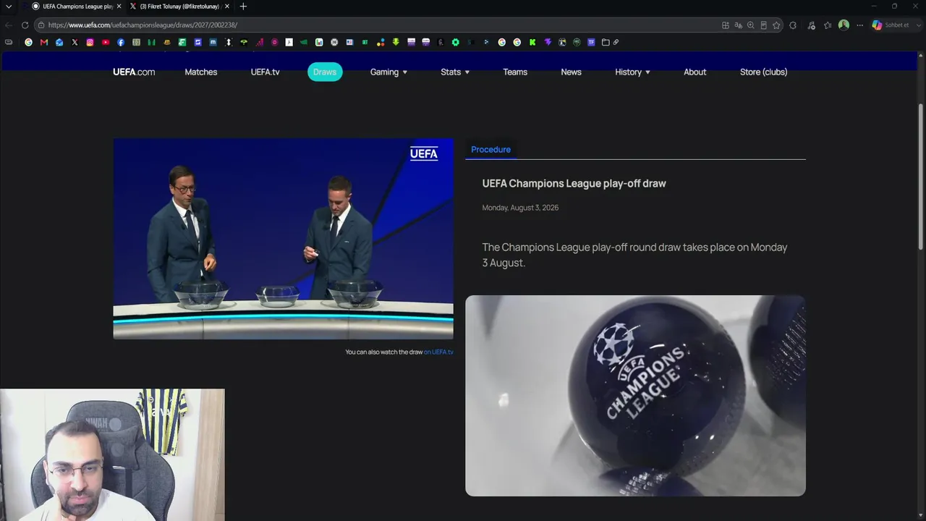Select the Procedure tab
Viewport: 926px width, 521px height.
click(x=490, y=149)
